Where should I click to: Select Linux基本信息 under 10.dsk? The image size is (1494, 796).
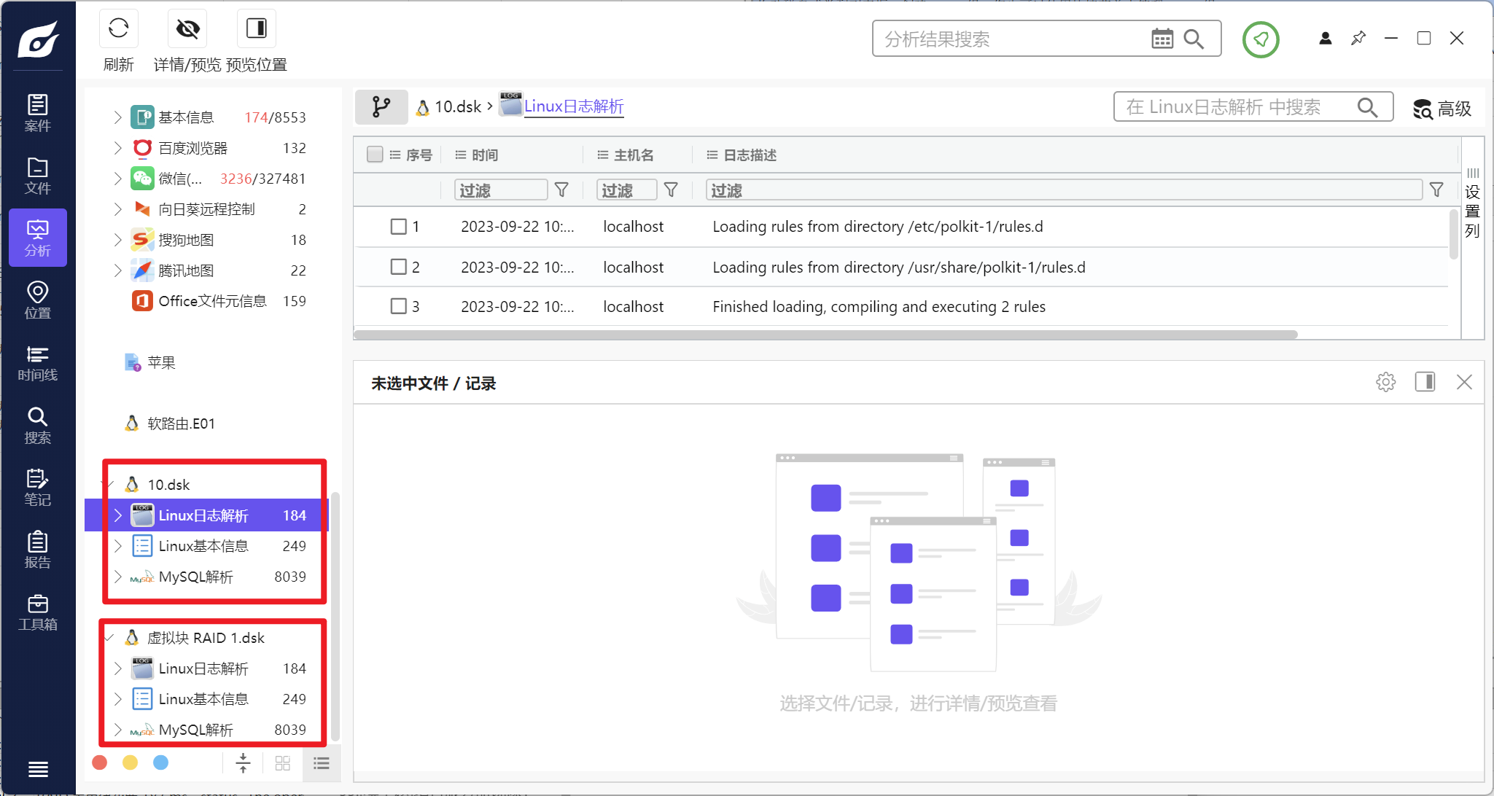[x=203, y=546]
